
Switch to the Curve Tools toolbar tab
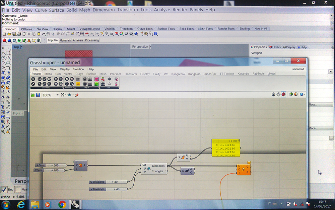pyautogui.click(x=145, y=29)
